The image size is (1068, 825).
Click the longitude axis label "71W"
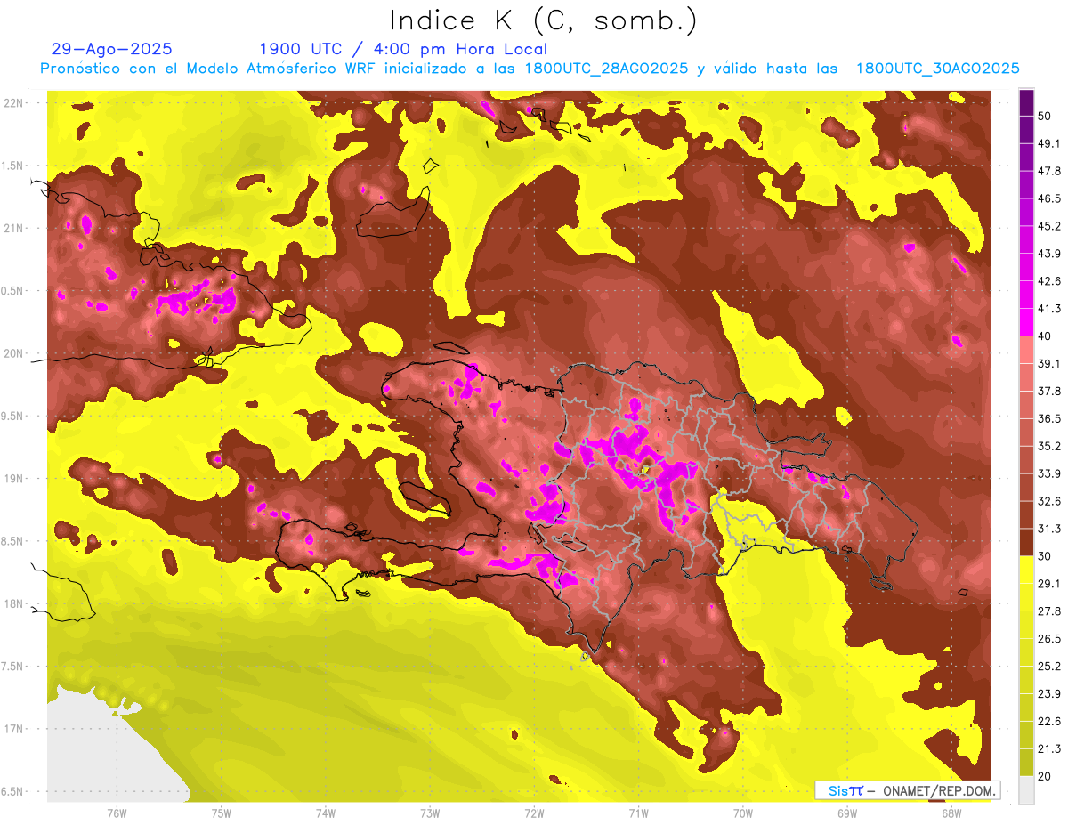(x=638, y=813)
